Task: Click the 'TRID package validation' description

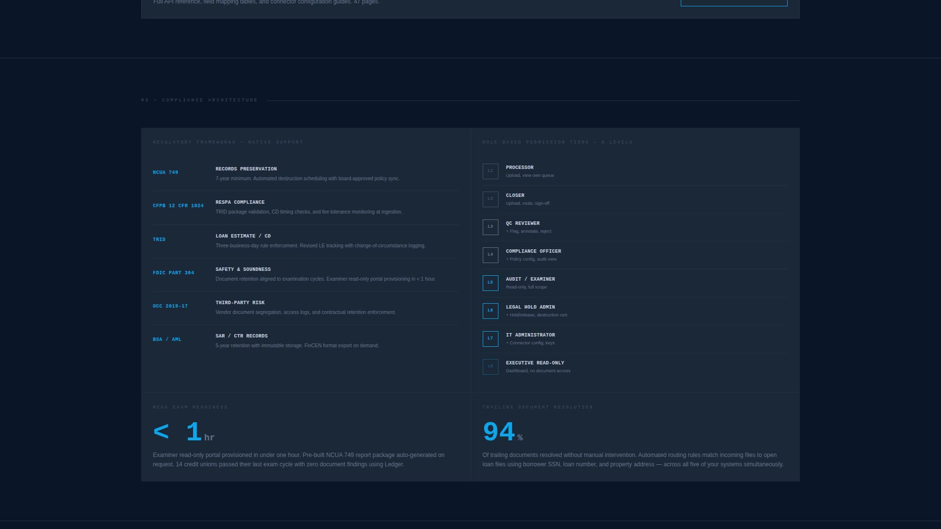Action: (309, 212)
